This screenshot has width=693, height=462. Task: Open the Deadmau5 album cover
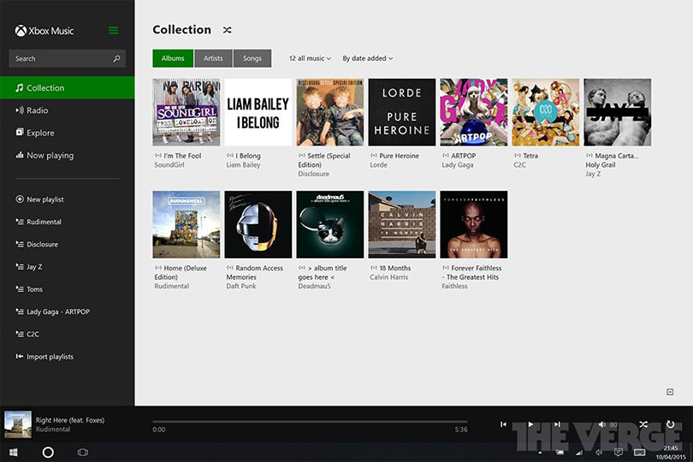[x=330, y=225]
